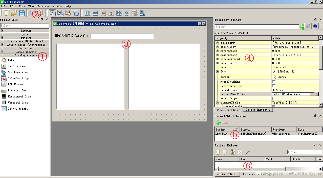The height and width of the screenshot is (178, 323).
Task: Click the Action Editor Filter field
Action: pyautogui.click(x=305, y=152)
